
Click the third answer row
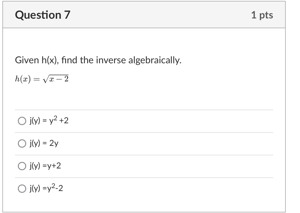pyautogui.click(x=89, y=167)
